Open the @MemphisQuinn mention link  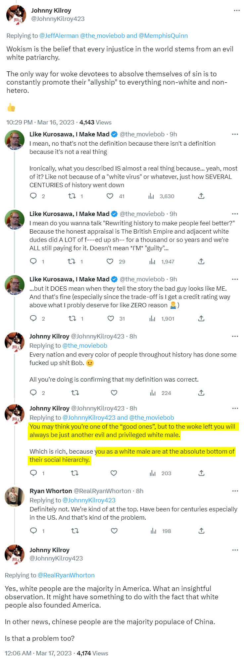[163, 36]
